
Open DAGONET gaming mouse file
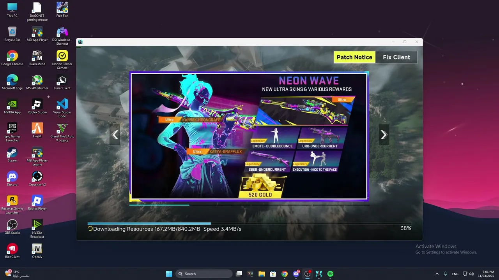coord(37,12)
